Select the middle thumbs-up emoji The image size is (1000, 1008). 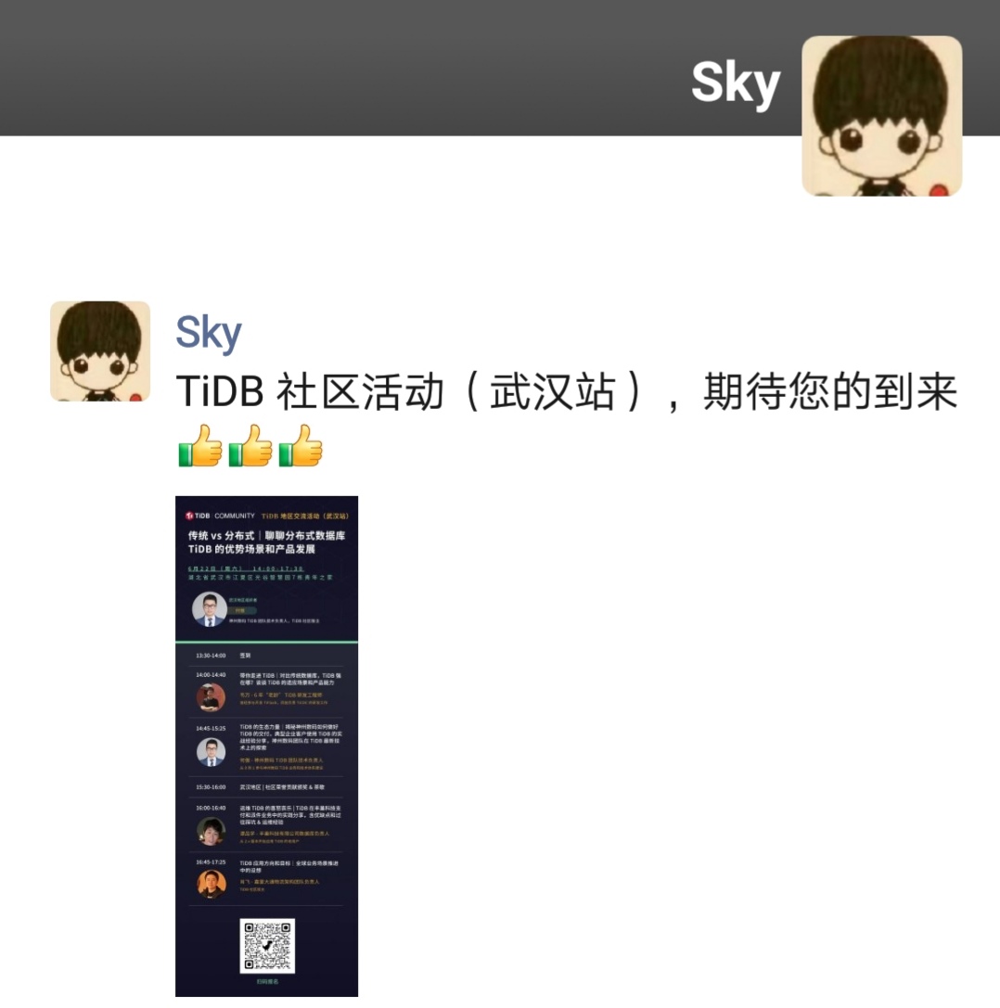click(250, 445)
